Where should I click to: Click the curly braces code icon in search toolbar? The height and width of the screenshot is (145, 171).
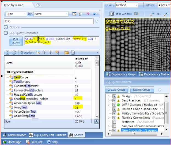pos(80,14)
